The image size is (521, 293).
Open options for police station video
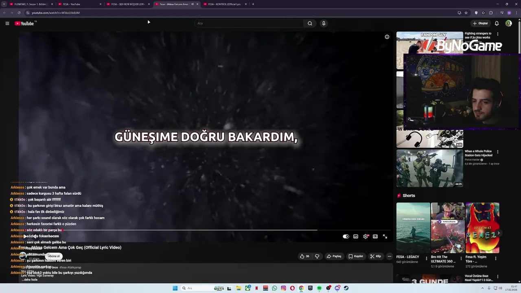pyautogui.click(x=497, y=152)
